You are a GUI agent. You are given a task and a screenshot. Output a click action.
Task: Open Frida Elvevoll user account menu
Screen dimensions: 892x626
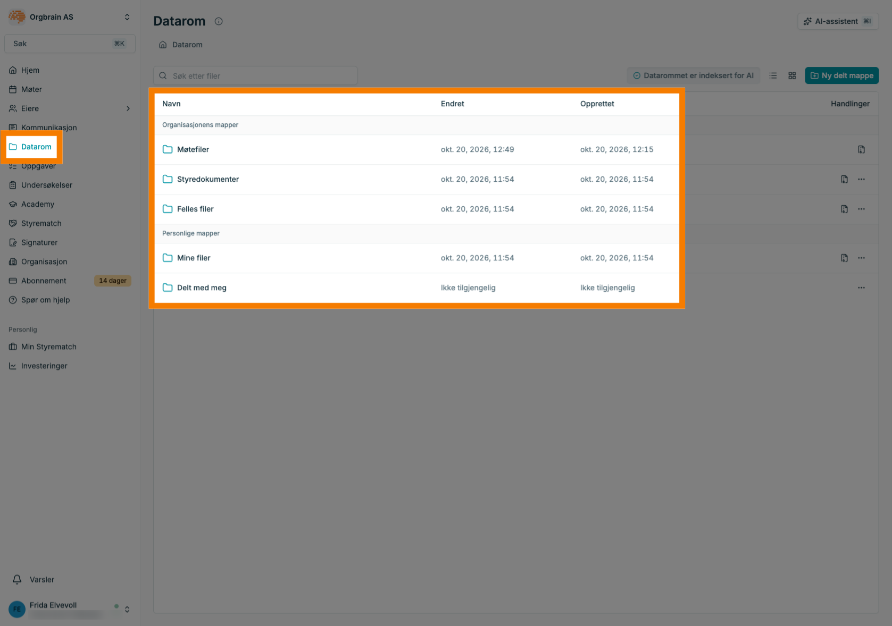point(70,609)
